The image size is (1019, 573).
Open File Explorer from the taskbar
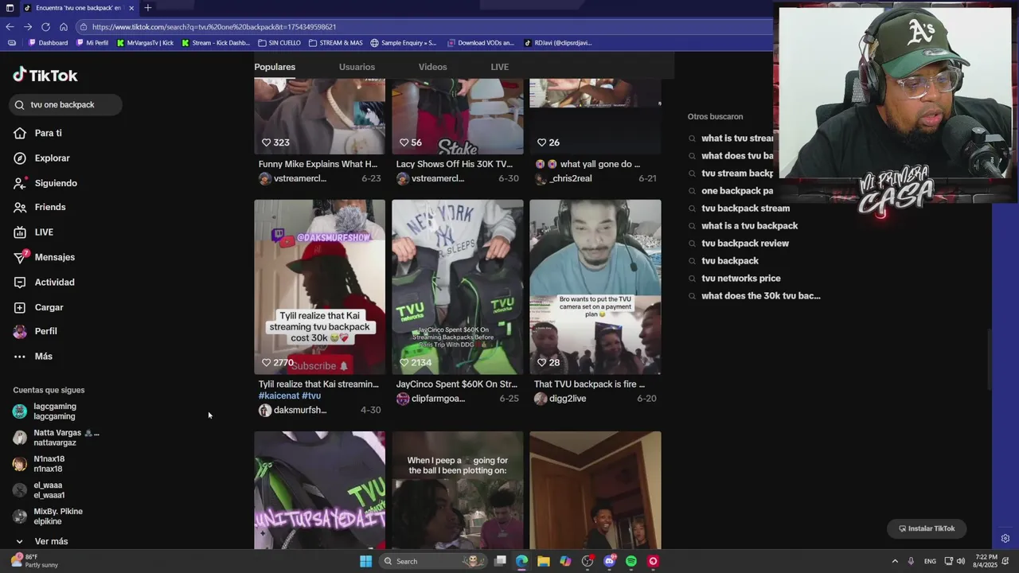tap(544, 561)
